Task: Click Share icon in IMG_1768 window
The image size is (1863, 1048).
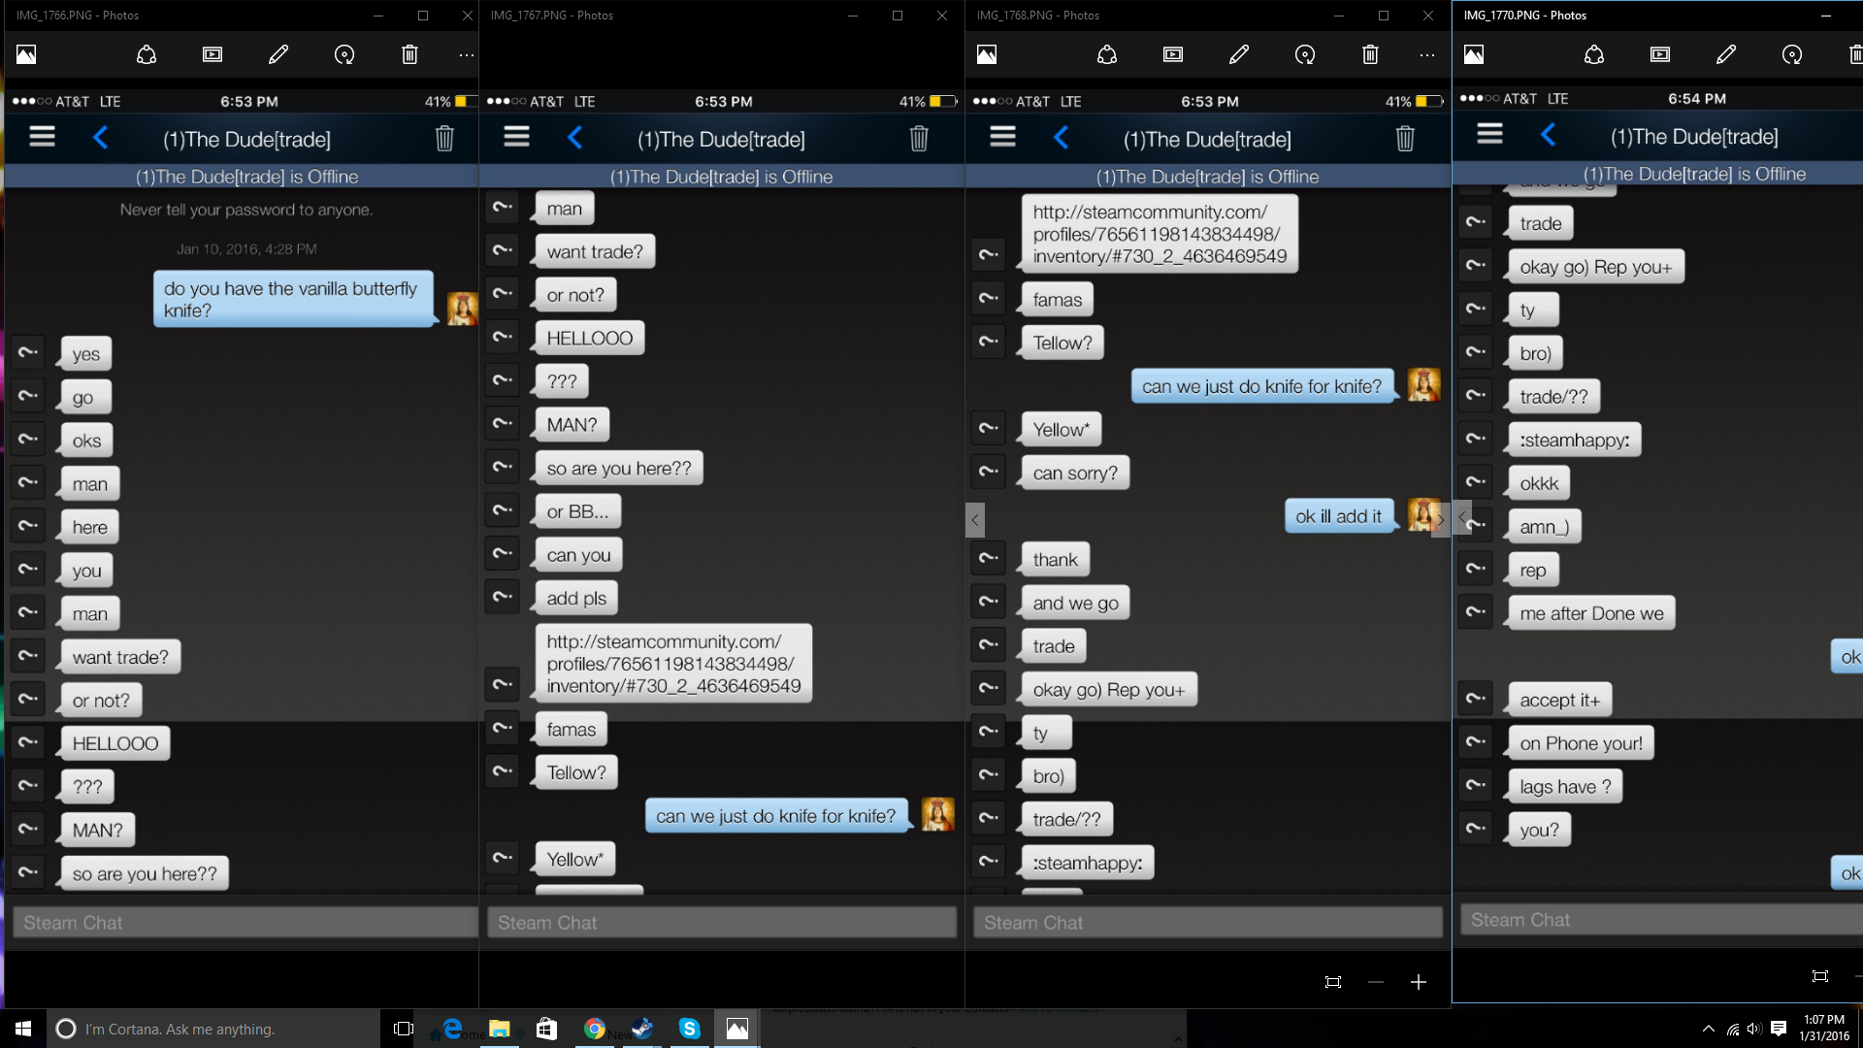Action: tap(1107, 54)
